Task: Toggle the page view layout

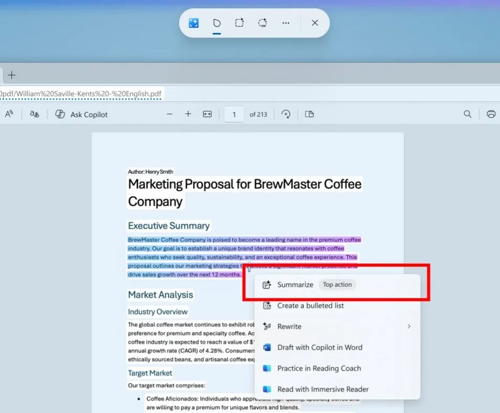Action: (x=309, y=114)
